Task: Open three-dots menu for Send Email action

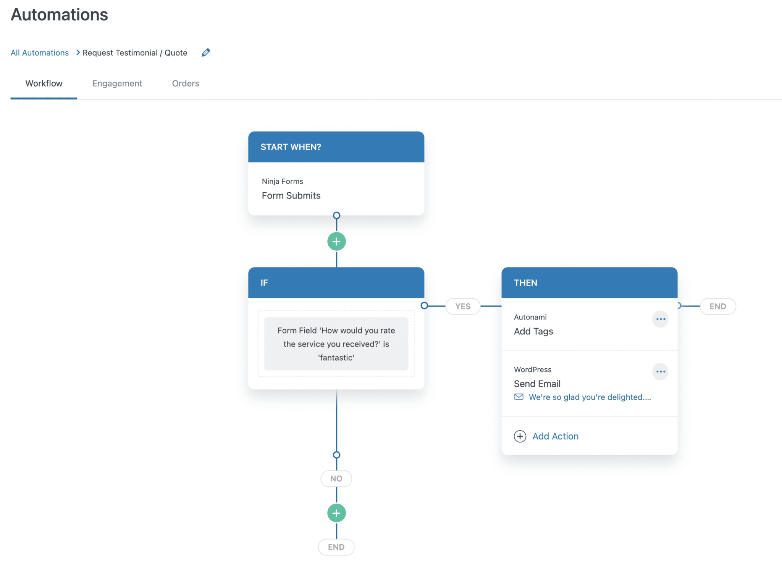Action: [x=660, y=371]
